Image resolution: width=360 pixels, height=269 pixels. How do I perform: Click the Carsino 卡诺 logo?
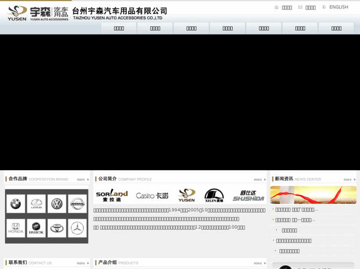152,196
